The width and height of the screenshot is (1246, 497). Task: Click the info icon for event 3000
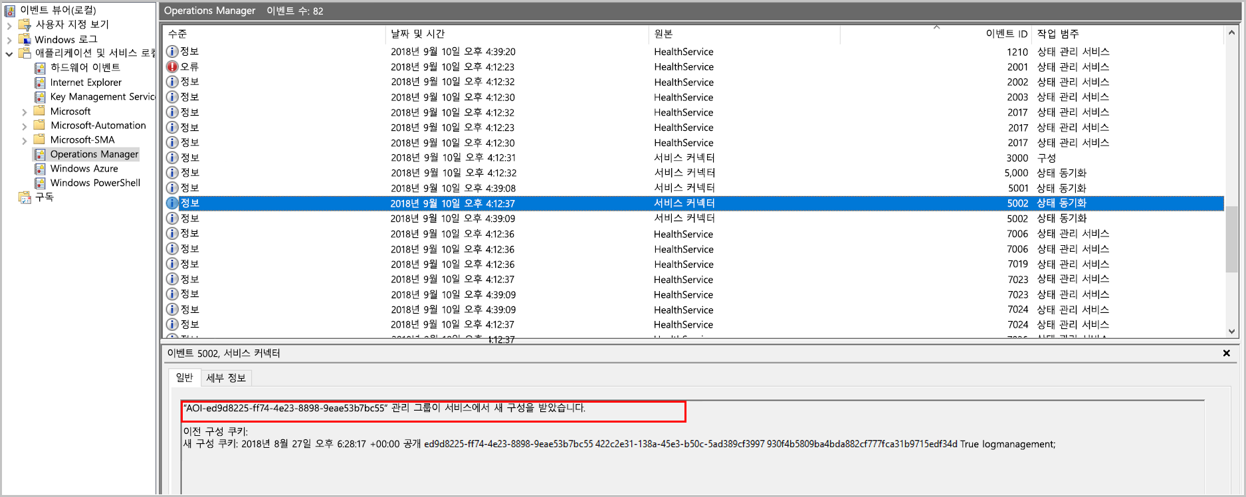pos(172,157)
